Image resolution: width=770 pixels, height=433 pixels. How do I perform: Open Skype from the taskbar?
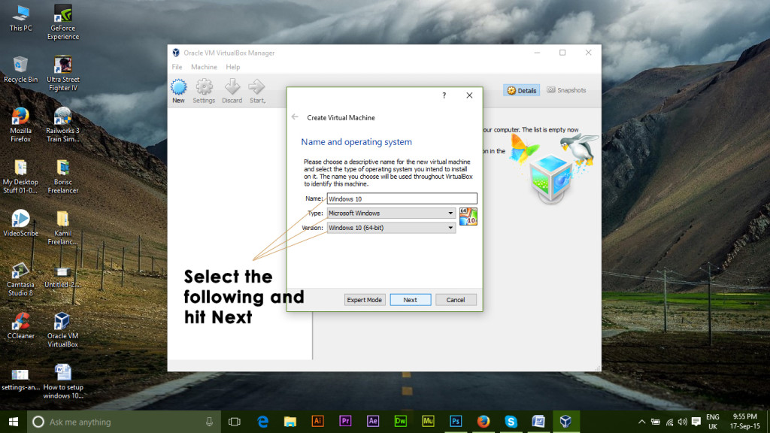(511, 421)
